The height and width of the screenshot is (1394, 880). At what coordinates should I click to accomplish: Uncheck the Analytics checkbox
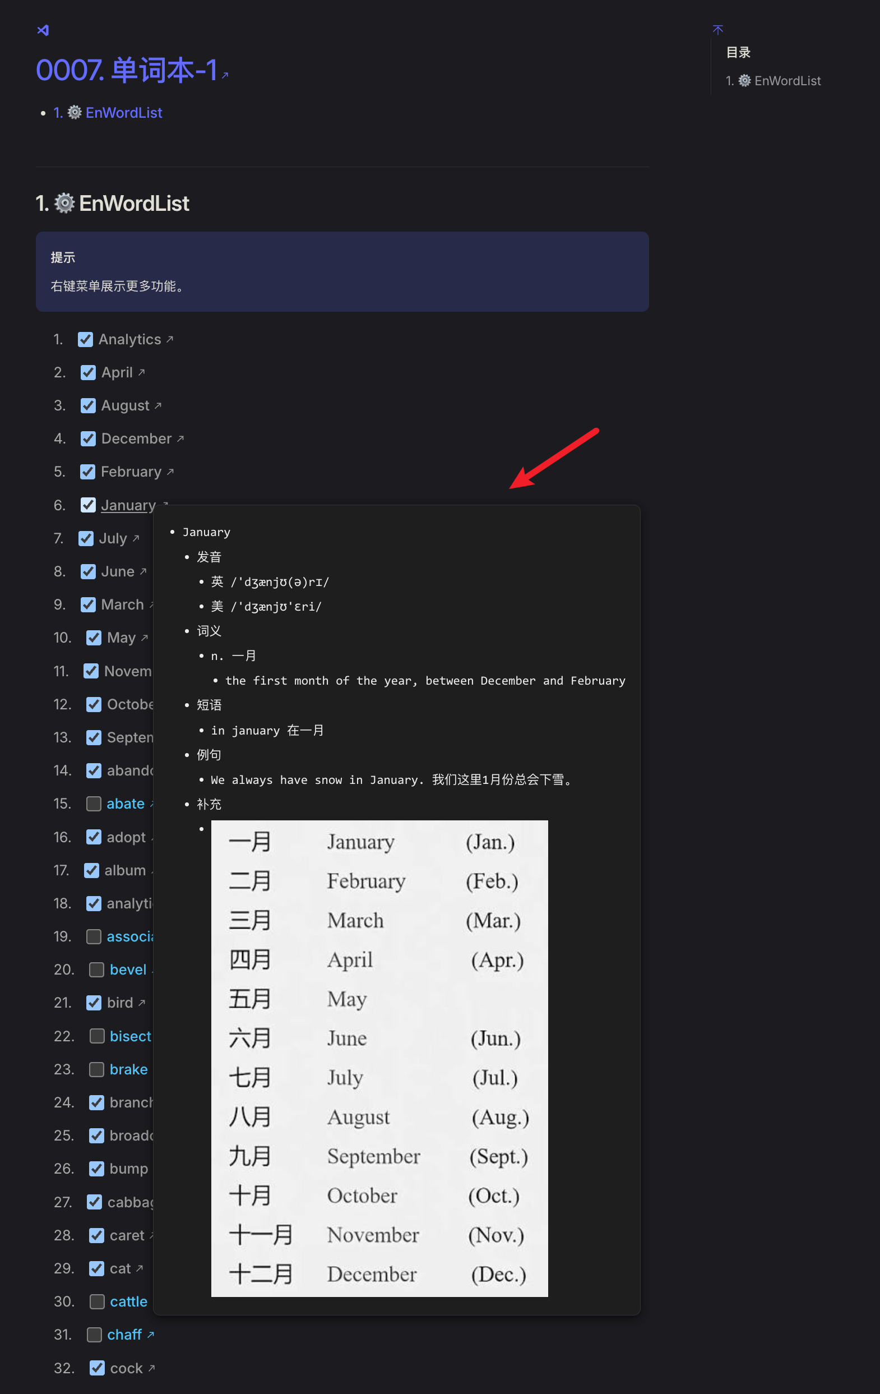click(x=86, y=339)
